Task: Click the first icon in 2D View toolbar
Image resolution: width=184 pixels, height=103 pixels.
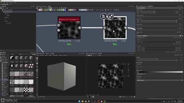Action: point(87,56)
